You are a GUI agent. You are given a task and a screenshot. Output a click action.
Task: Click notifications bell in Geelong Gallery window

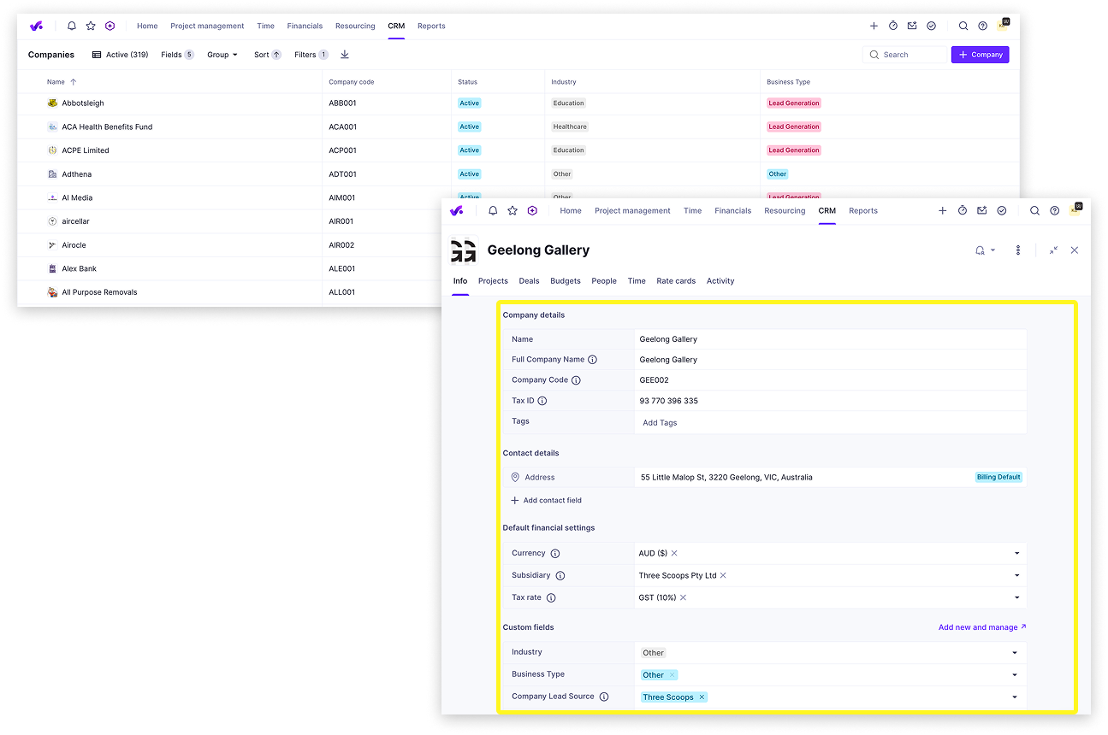[493, 210]
